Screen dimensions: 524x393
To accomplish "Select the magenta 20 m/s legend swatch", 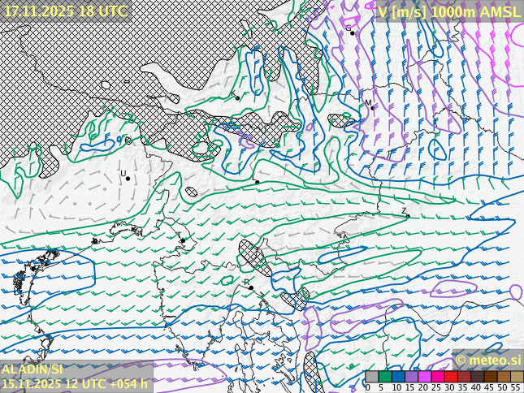I will (x=424, y=377).
